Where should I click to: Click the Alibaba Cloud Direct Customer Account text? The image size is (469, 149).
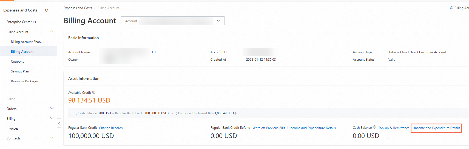pyautogui.click(x=417, y=52)
